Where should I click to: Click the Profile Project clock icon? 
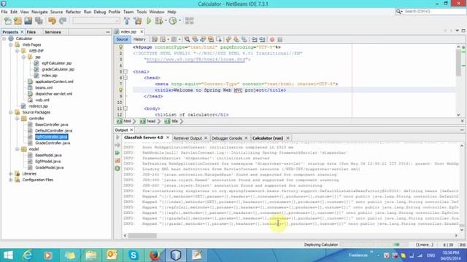coord(173,21)
